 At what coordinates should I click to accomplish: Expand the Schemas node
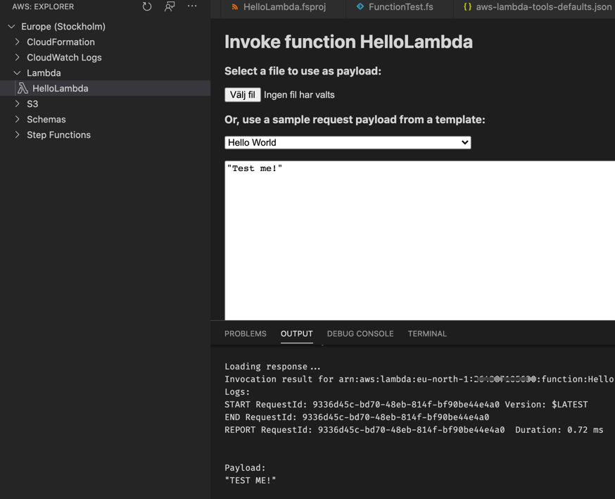(x=18, y=119)
